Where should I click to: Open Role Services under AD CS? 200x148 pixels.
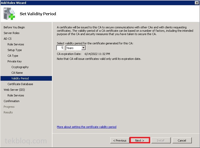click(x=16, y=44)
